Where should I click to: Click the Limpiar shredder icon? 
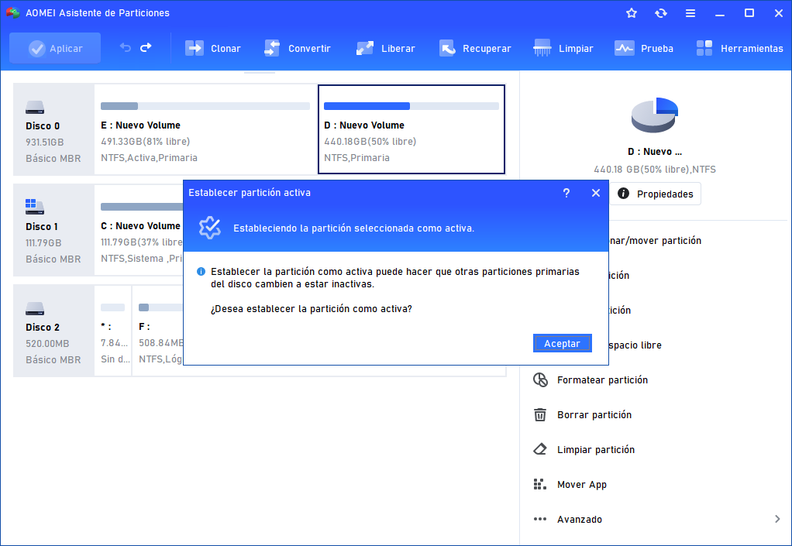[542, 48]
